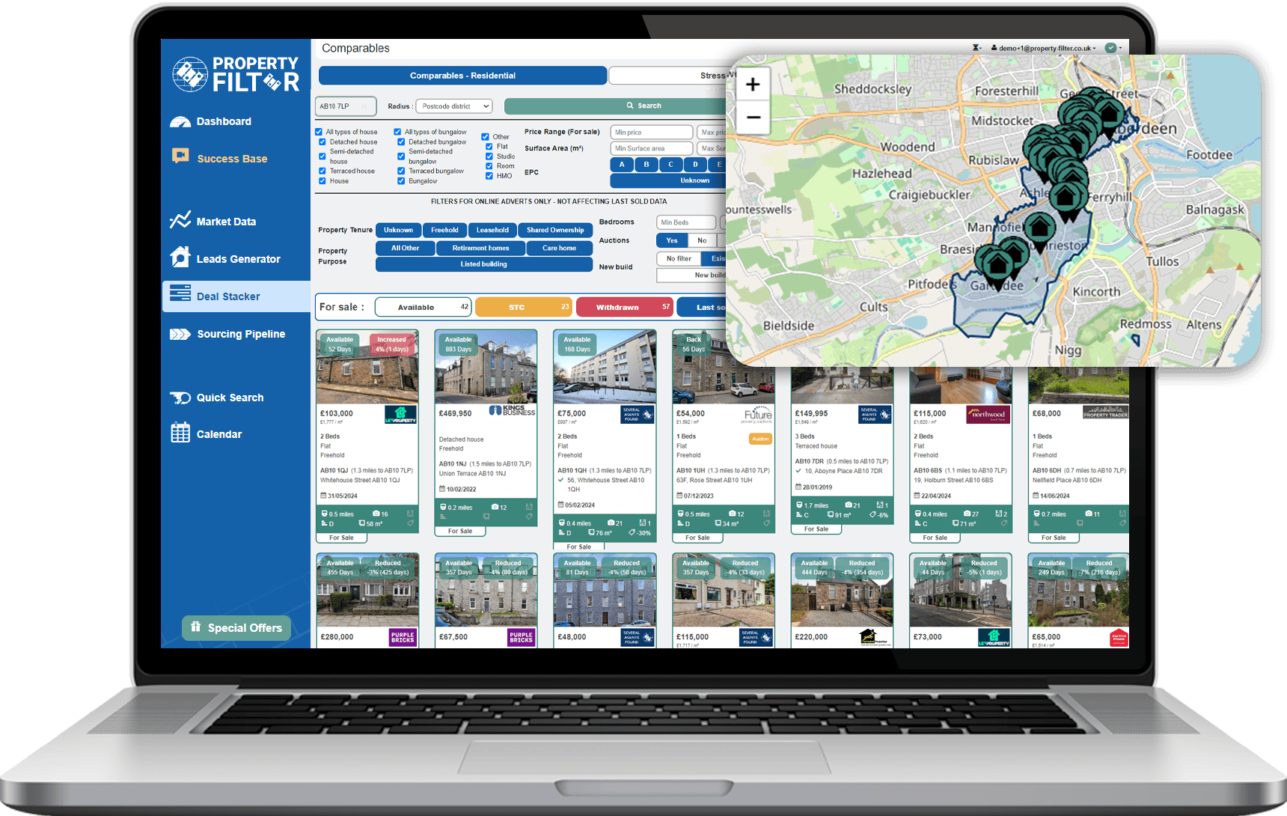Click the Property Filter logo
Viewport: 1287px width, 816px height.
(235, 73)
